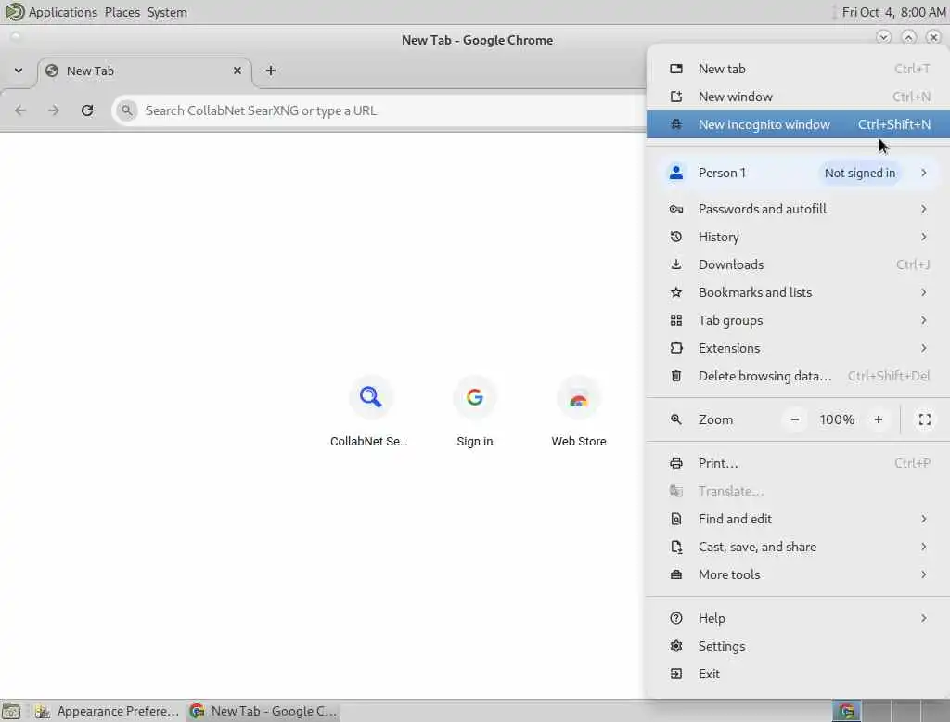Click the search icon in address bar
950x722 pixels.
click(126, 110)
